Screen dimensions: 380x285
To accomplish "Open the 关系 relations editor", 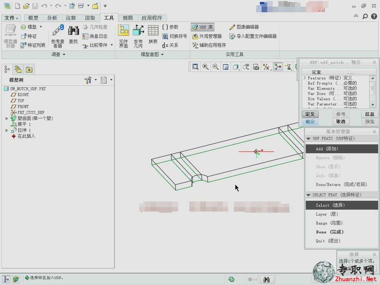I will point(170,45).
